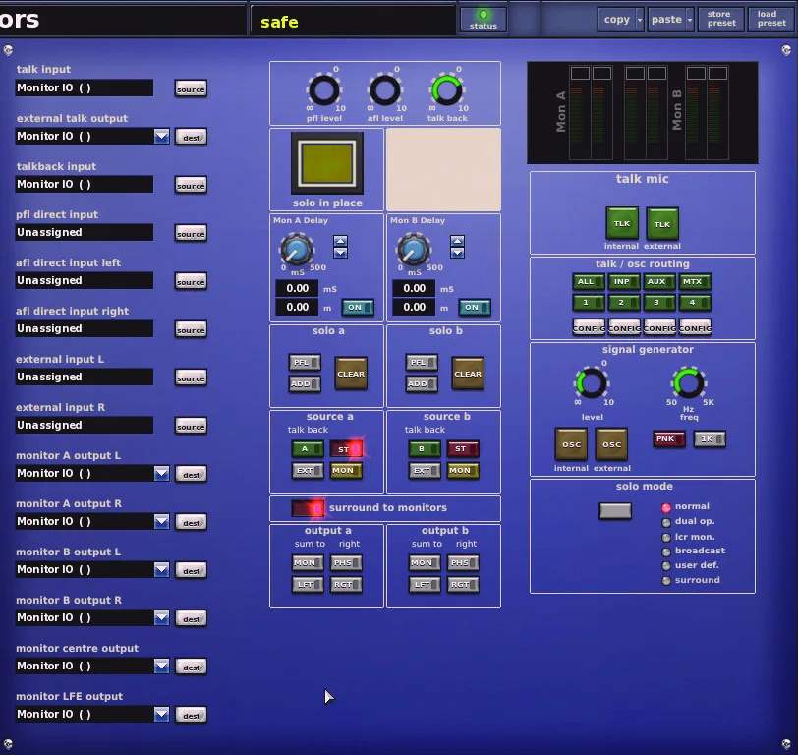798x755 pixels.
Task: Activate 1K tone button
Action: pos(710,438)
